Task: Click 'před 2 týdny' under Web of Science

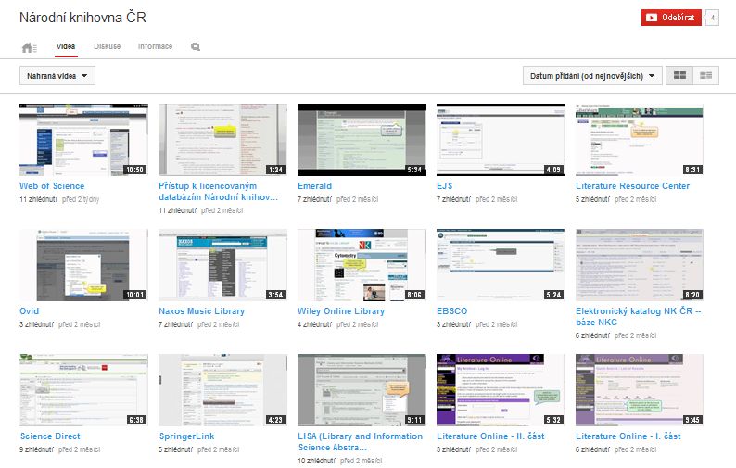Action: coord(81,199)
